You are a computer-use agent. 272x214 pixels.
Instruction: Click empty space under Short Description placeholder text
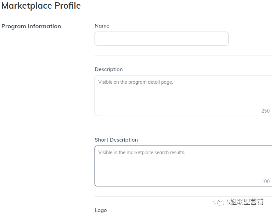(x=166, y=170)
